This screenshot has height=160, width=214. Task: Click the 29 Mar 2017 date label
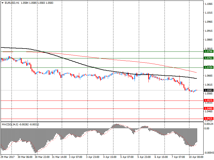tap(8, 157)
